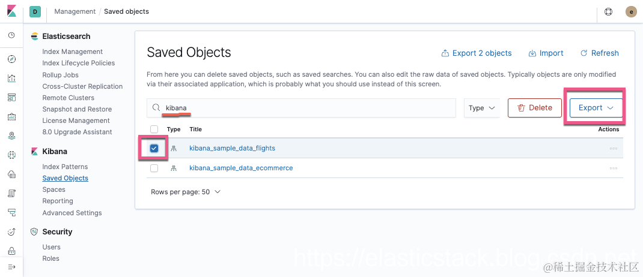Open Advanced Settings
The image size is (643, 277).
(72, 213)
